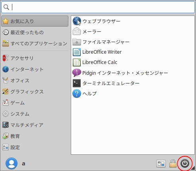
Task: Open メーラー mail application
Action: coord(133,31)
